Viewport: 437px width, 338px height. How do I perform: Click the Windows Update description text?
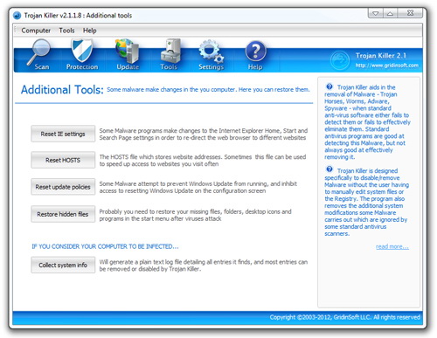(198, 187)
